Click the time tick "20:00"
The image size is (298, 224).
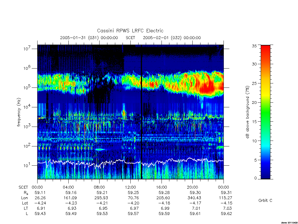click(192, 187)
